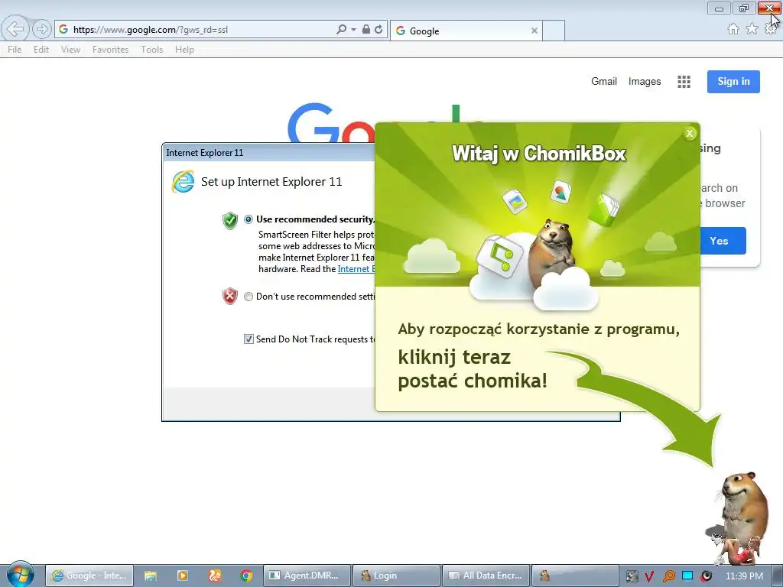Click the Gmail link
Image resolution: width=783 pixels, height=587 pixels.
(x=604, y=81)
